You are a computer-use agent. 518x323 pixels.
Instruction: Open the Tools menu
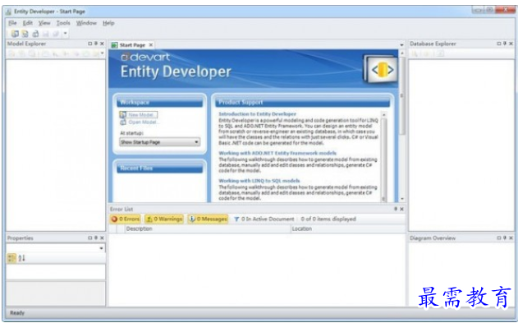pos(63,23)
